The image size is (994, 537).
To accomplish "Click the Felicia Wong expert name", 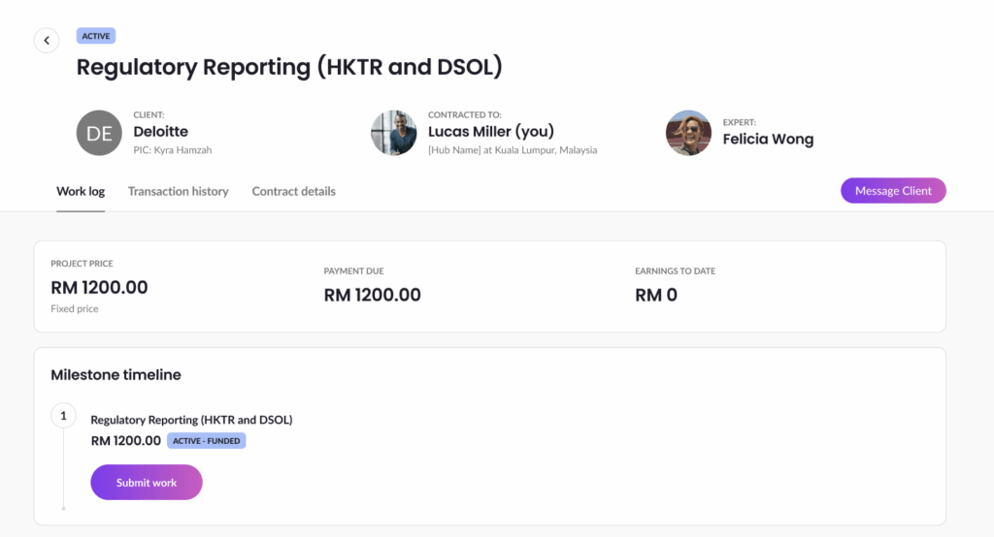I will click(x=768, y=139).
